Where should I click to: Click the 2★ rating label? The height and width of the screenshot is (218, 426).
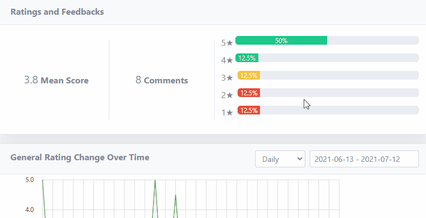[227, 95]
